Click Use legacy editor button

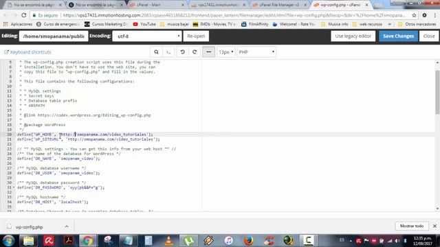point(353,36)
